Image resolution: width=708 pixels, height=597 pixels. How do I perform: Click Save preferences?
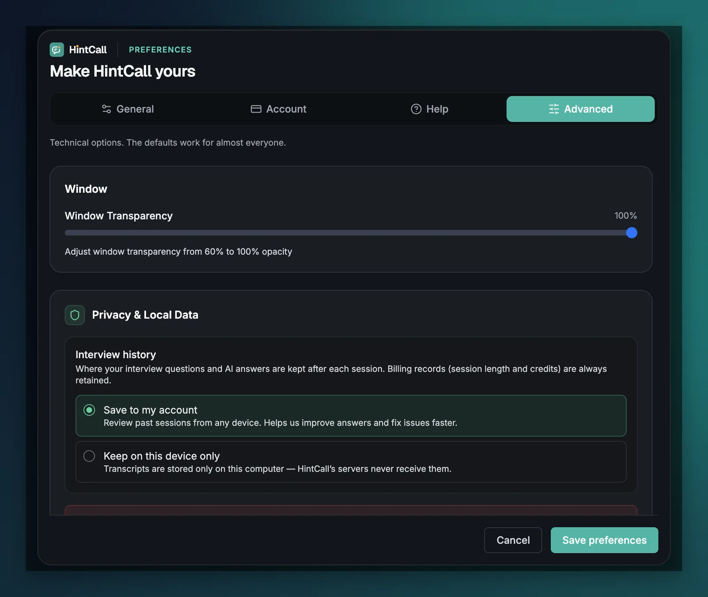click(x=604, y=540)
